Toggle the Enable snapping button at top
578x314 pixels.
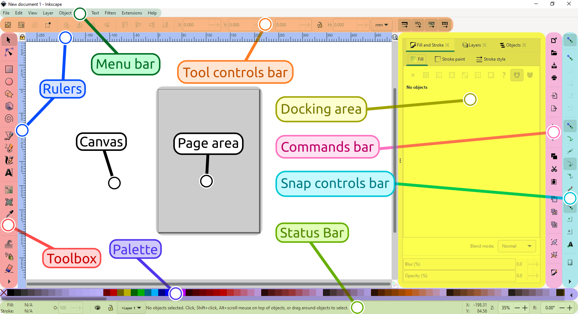coord(570,40)
